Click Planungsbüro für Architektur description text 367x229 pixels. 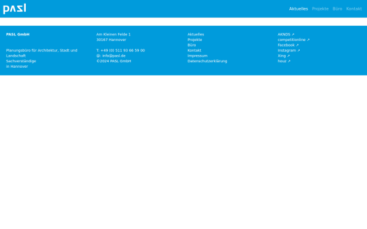tap(42, 53)
